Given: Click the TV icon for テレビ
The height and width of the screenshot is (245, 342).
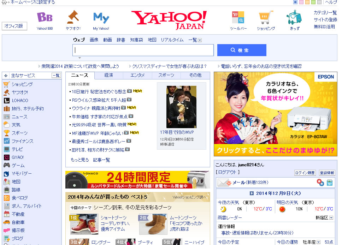Looking at the screenshot, I should point(7,149).
